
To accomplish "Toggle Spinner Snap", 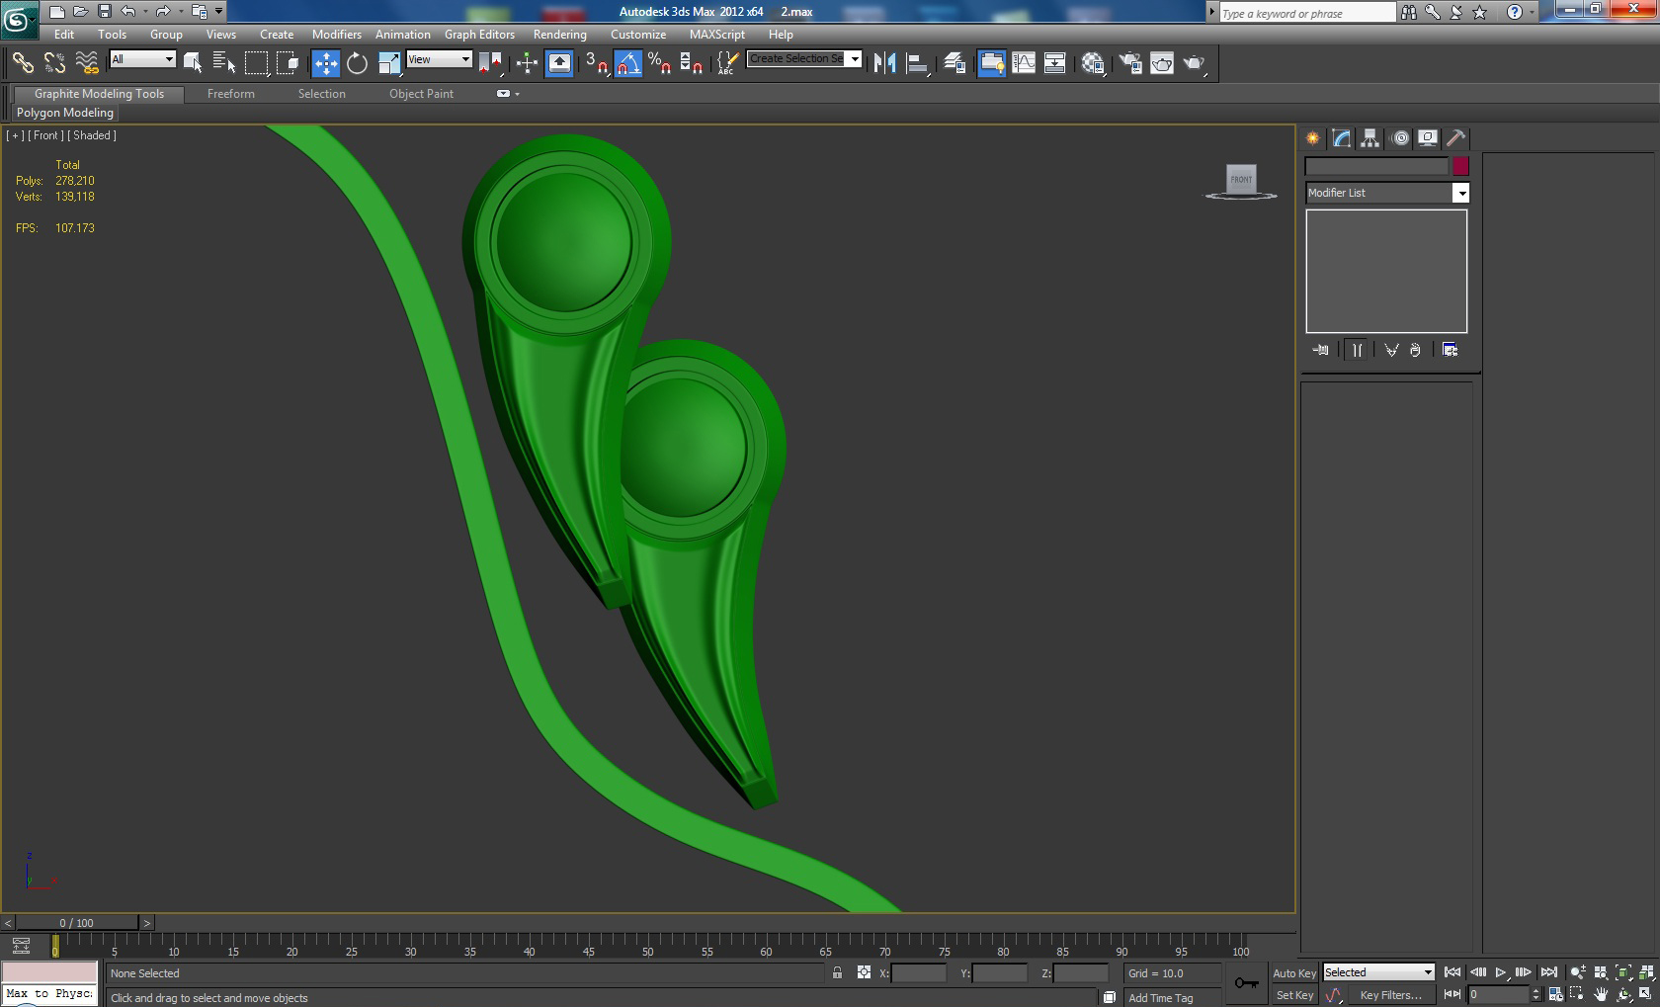I will [x=692, y=63].
